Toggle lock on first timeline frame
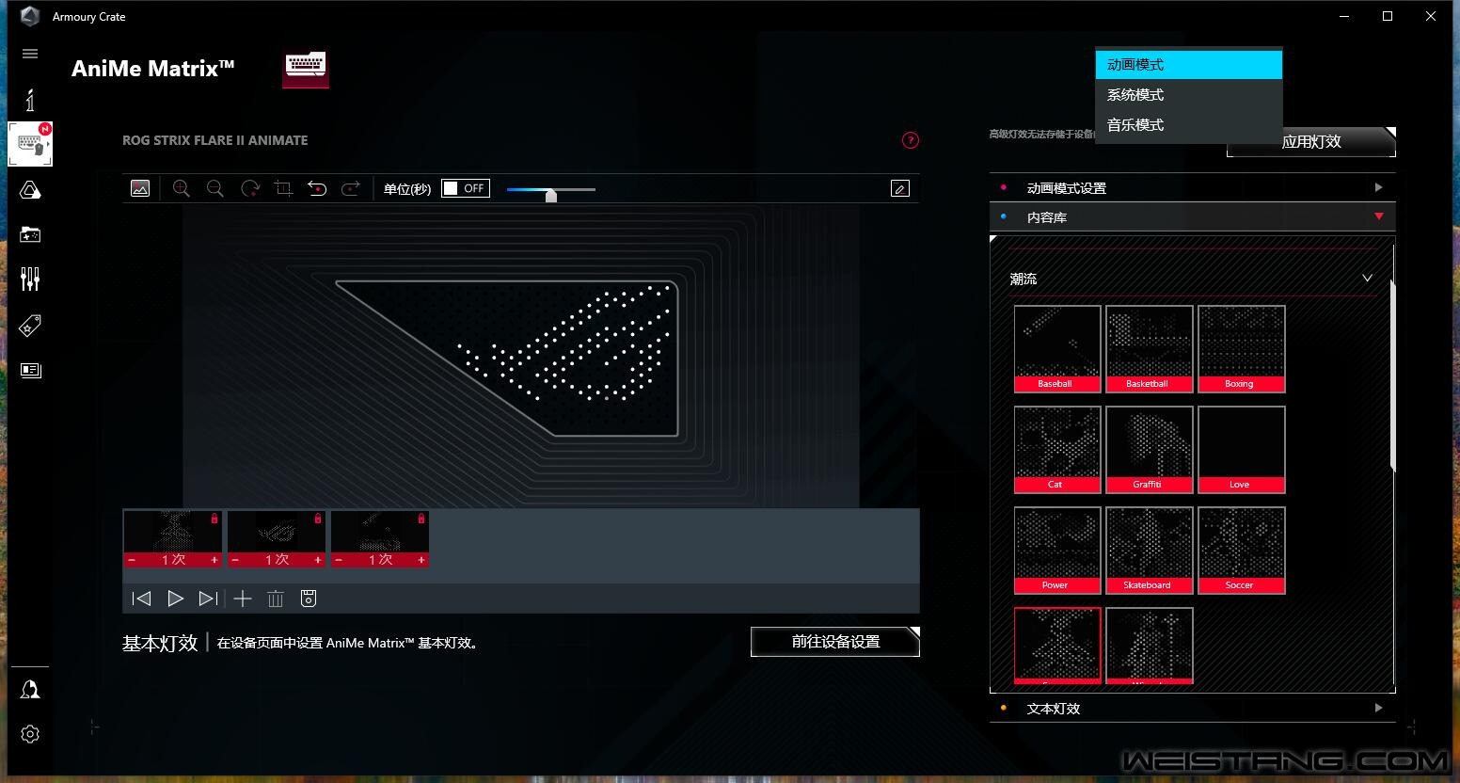The width and height of the screenshot is (1460, 783). point(214,519)
